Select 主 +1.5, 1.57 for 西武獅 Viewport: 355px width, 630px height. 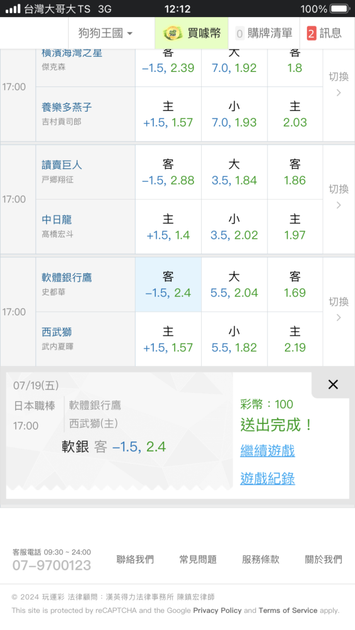coord(168,339)
